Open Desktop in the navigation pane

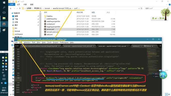click(16, 16)
